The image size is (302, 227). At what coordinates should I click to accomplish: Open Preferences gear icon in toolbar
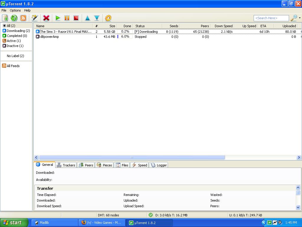(108, 18)
